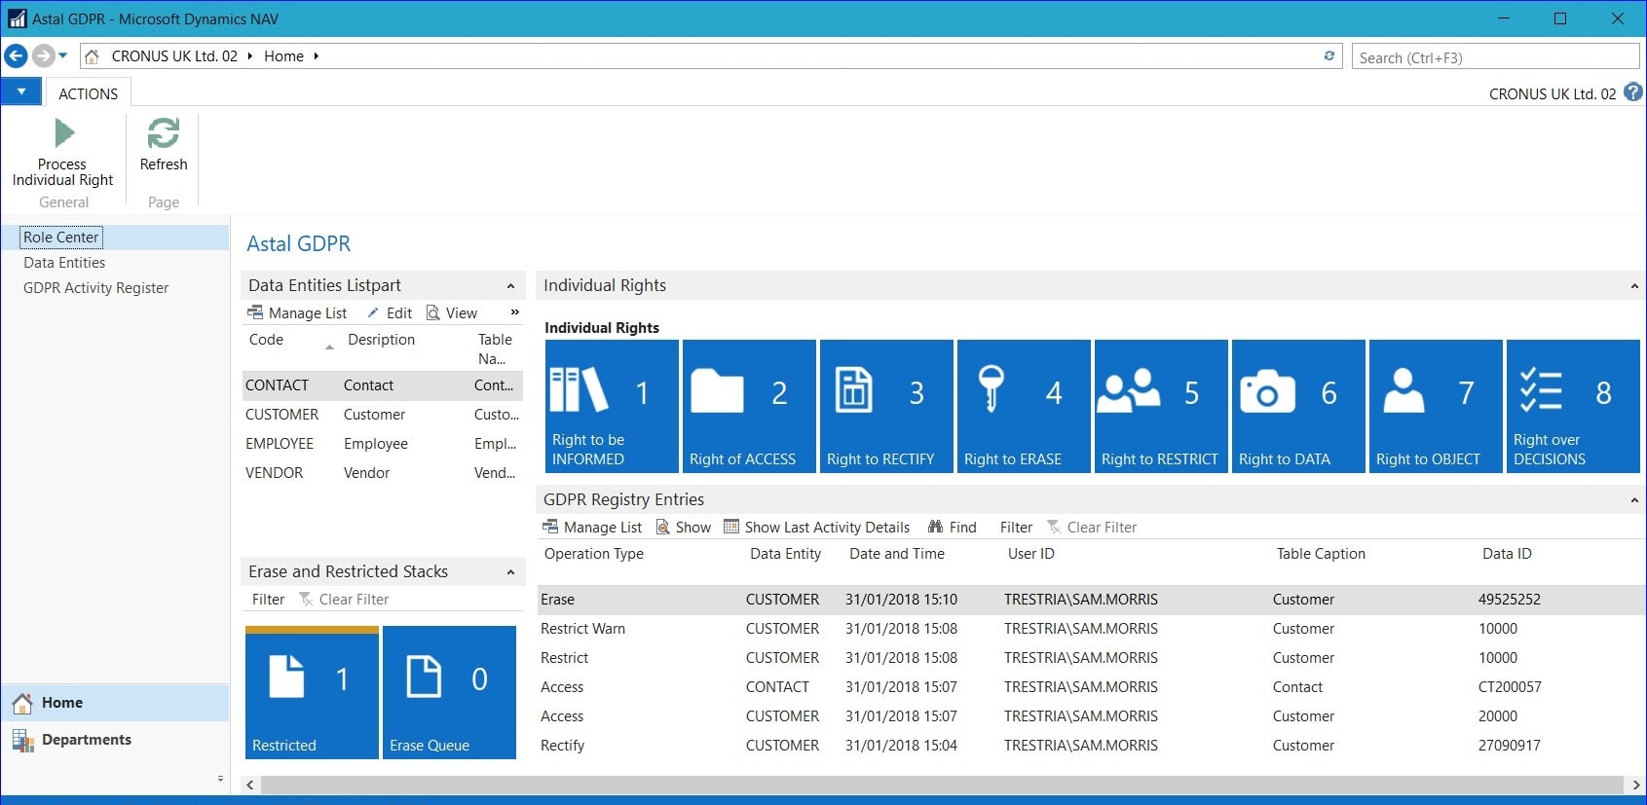1647x805 pixels.
Task: Select the Erase registry entry row
Action: point(1091,600)
